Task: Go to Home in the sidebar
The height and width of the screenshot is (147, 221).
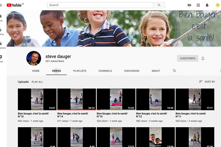Action: point(1,18)
